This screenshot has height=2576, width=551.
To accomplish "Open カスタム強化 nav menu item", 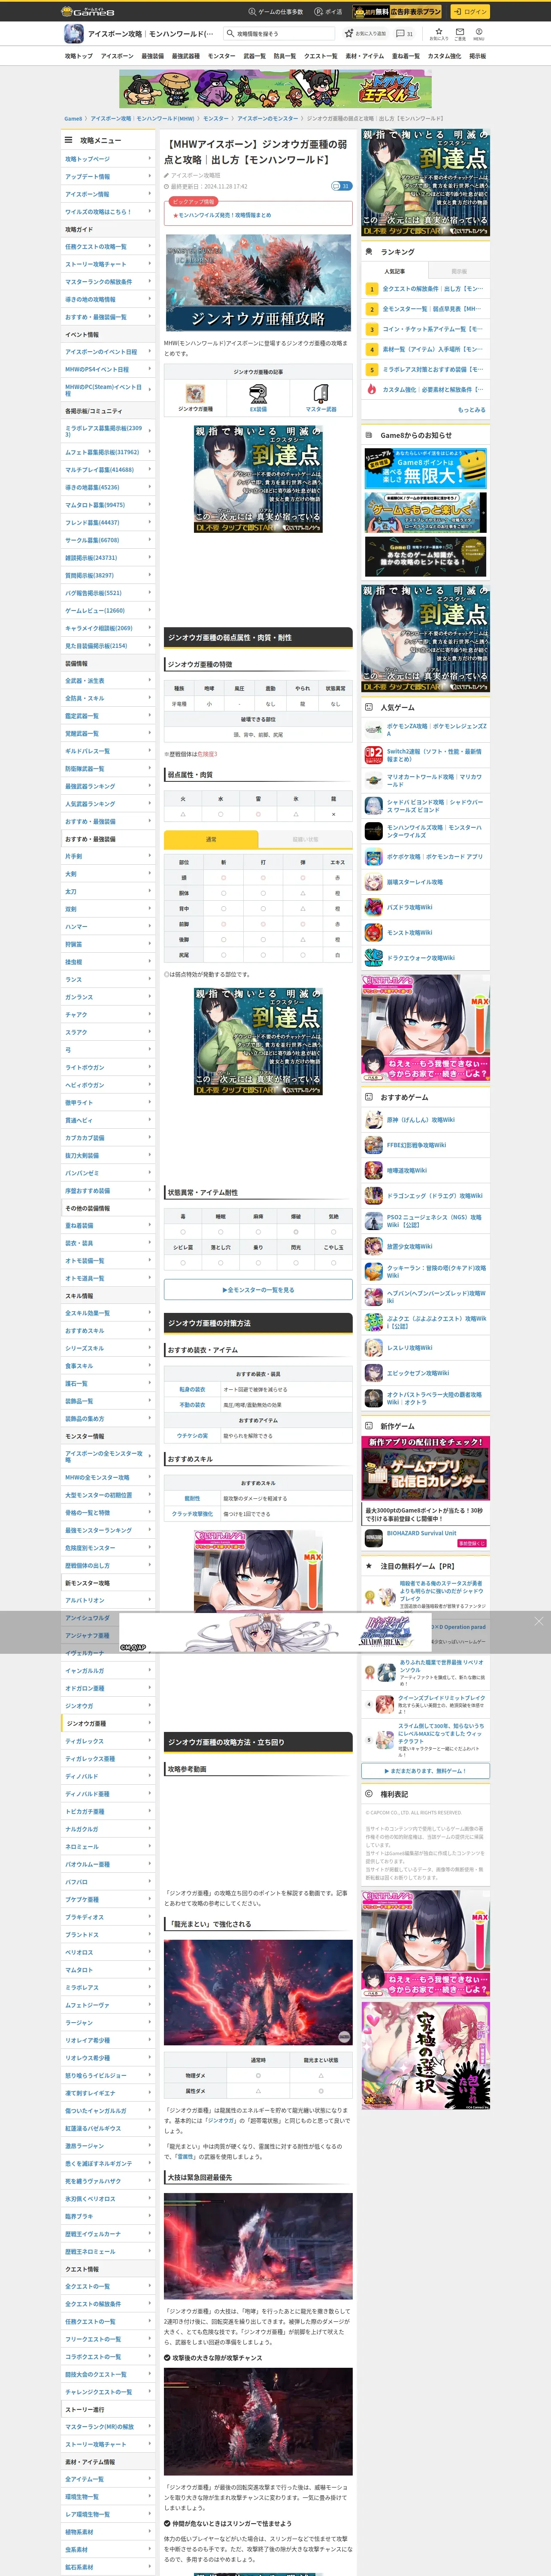I will 444,56.
